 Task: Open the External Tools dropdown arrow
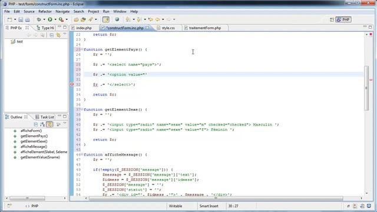tap(67, 19)
